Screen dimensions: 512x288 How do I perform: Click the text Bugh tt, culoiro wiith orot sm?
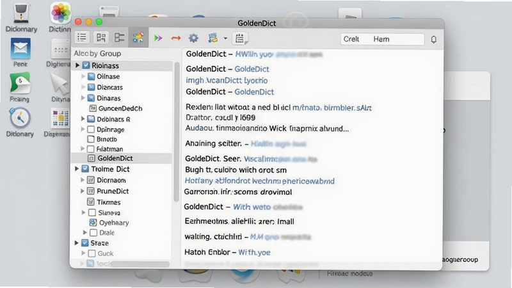click(236, 170)
